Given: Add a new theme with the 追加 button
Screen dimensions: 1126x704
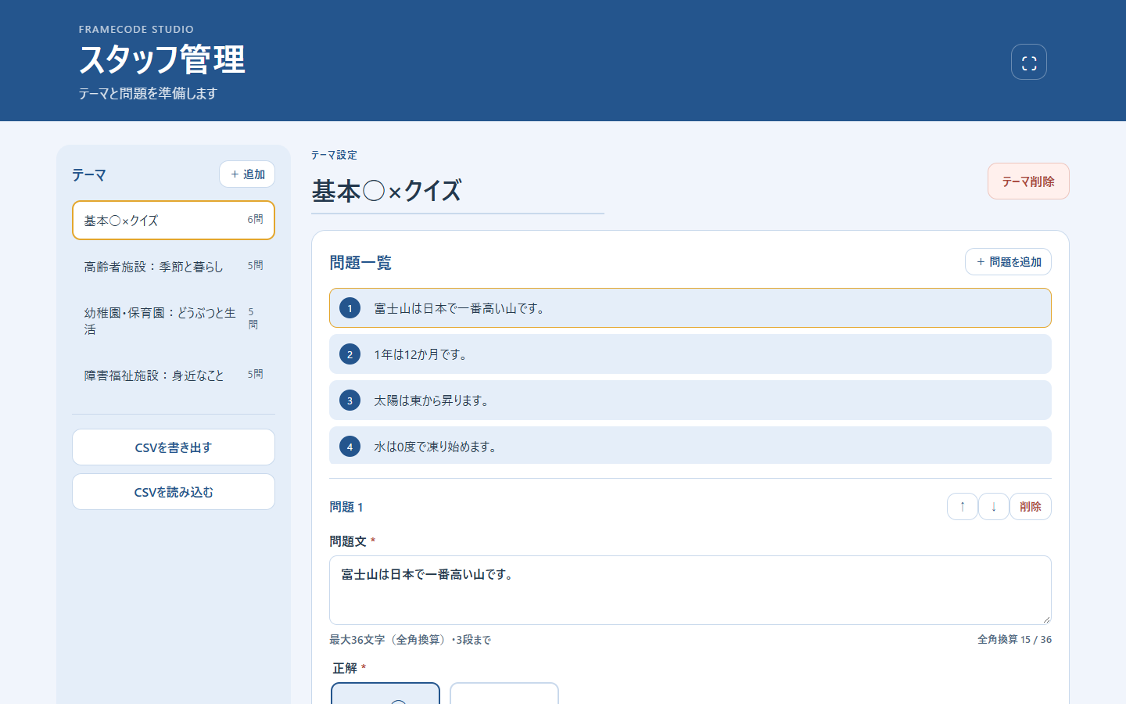Looking at the screenshot, I should 247,174.
